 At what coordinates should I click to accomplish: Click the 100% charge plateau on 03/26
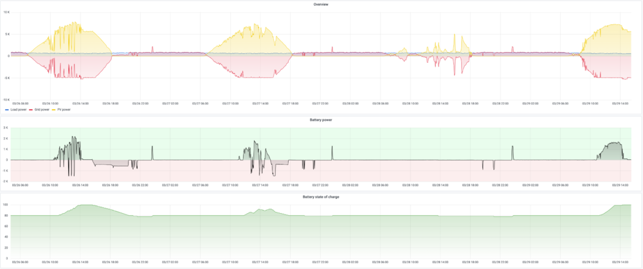86,205
